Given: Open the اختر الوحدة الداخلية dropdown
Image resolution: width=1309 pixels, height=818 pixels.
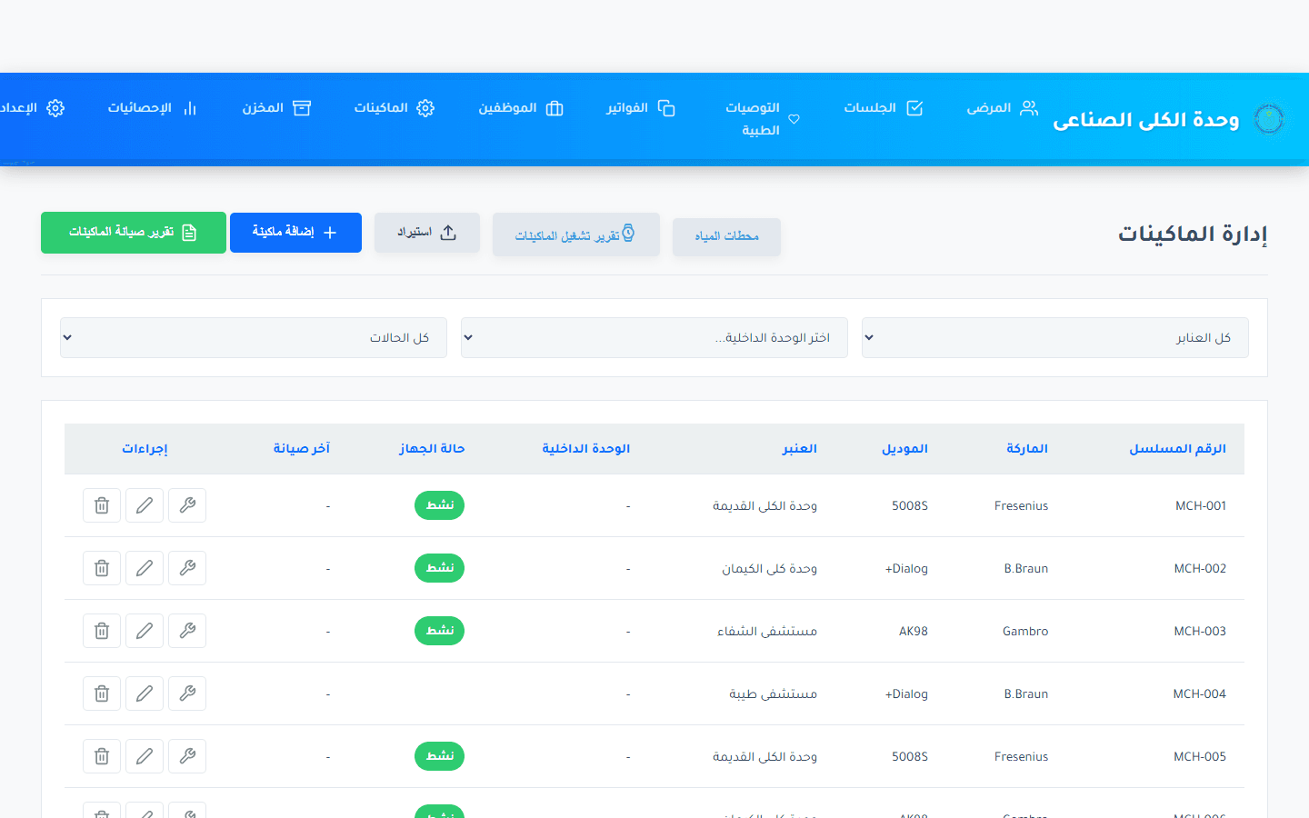Looking at the screenshot, I should coord(654,338).
